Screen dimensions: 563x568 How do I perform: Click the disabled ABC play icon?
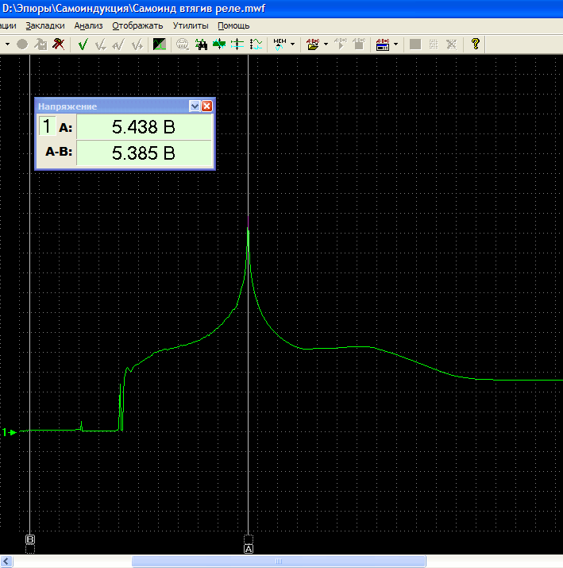[341, 44]
